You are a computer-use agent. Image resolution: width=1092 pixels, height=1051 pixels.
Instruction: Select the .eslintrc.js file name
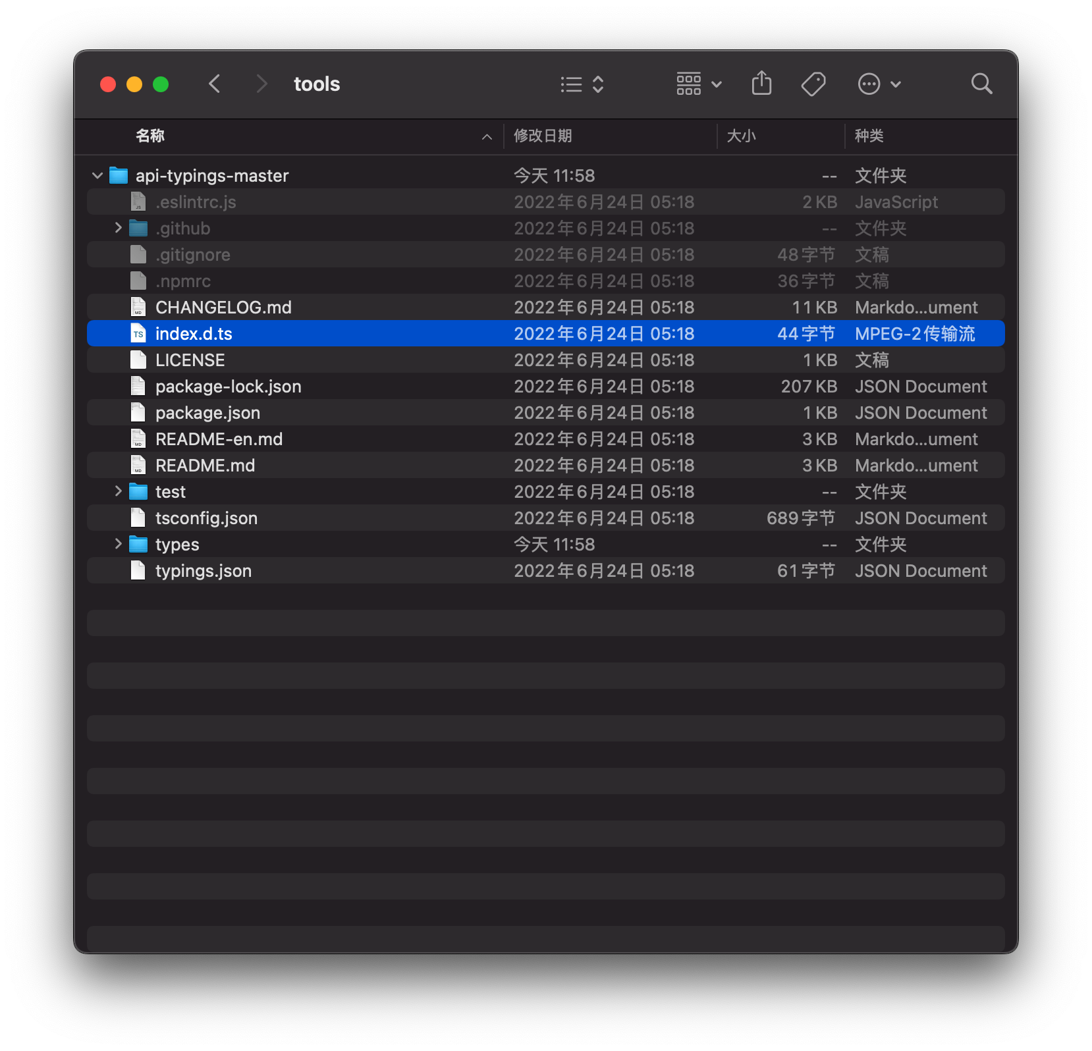pyautogui.click(x=196, y=202)
